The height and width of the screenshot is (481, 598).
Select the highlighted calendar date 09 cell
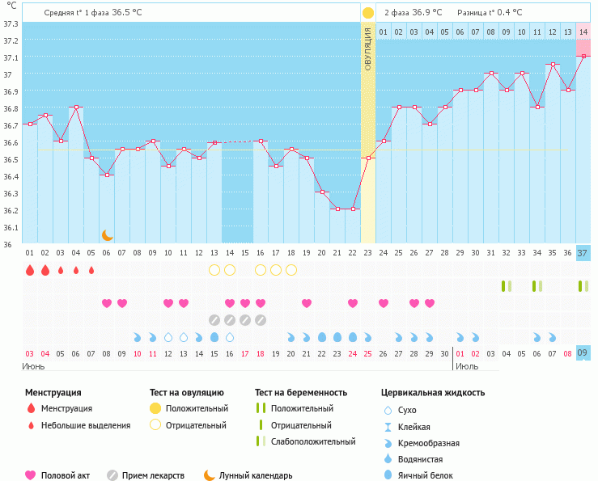(x=583, y=353)
